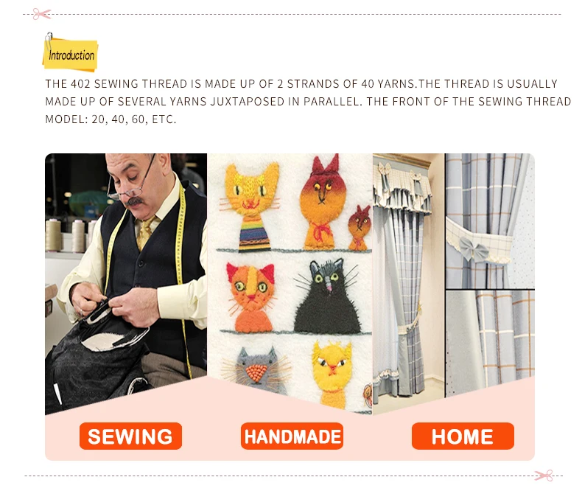Click the yellow cat with striped sweater
Screen dimensions: 582x491
(x=252, y=208)
